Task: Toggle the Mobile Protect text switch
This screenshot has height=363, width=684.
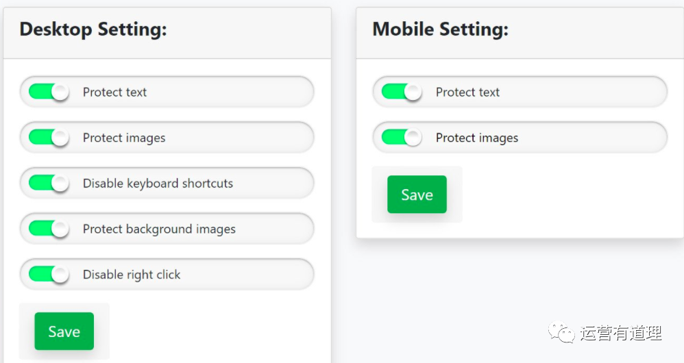Action: click(402, 92)
